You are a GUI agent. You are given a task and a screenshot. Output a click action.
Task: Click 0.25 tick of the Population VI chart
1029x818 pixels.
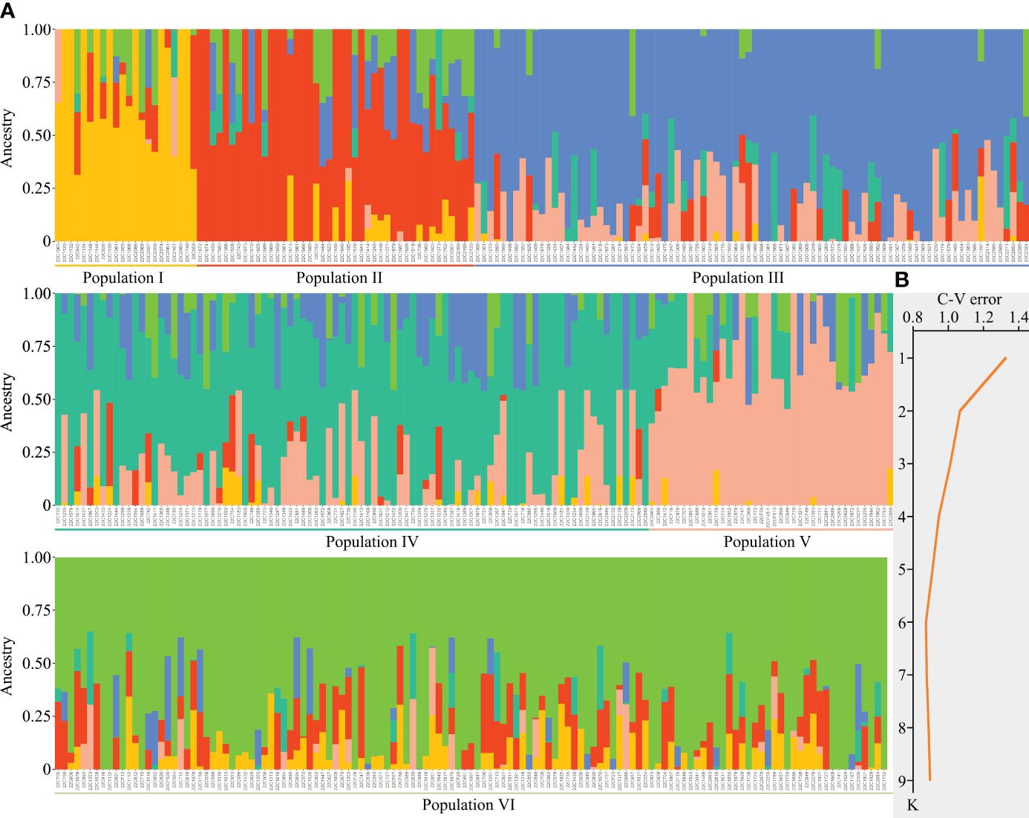(35, 716)
